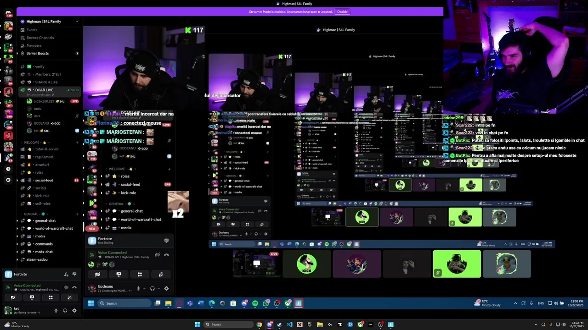Expand threads arrow beside general-chat
The image size is (588, 330).
coord(17,220)
